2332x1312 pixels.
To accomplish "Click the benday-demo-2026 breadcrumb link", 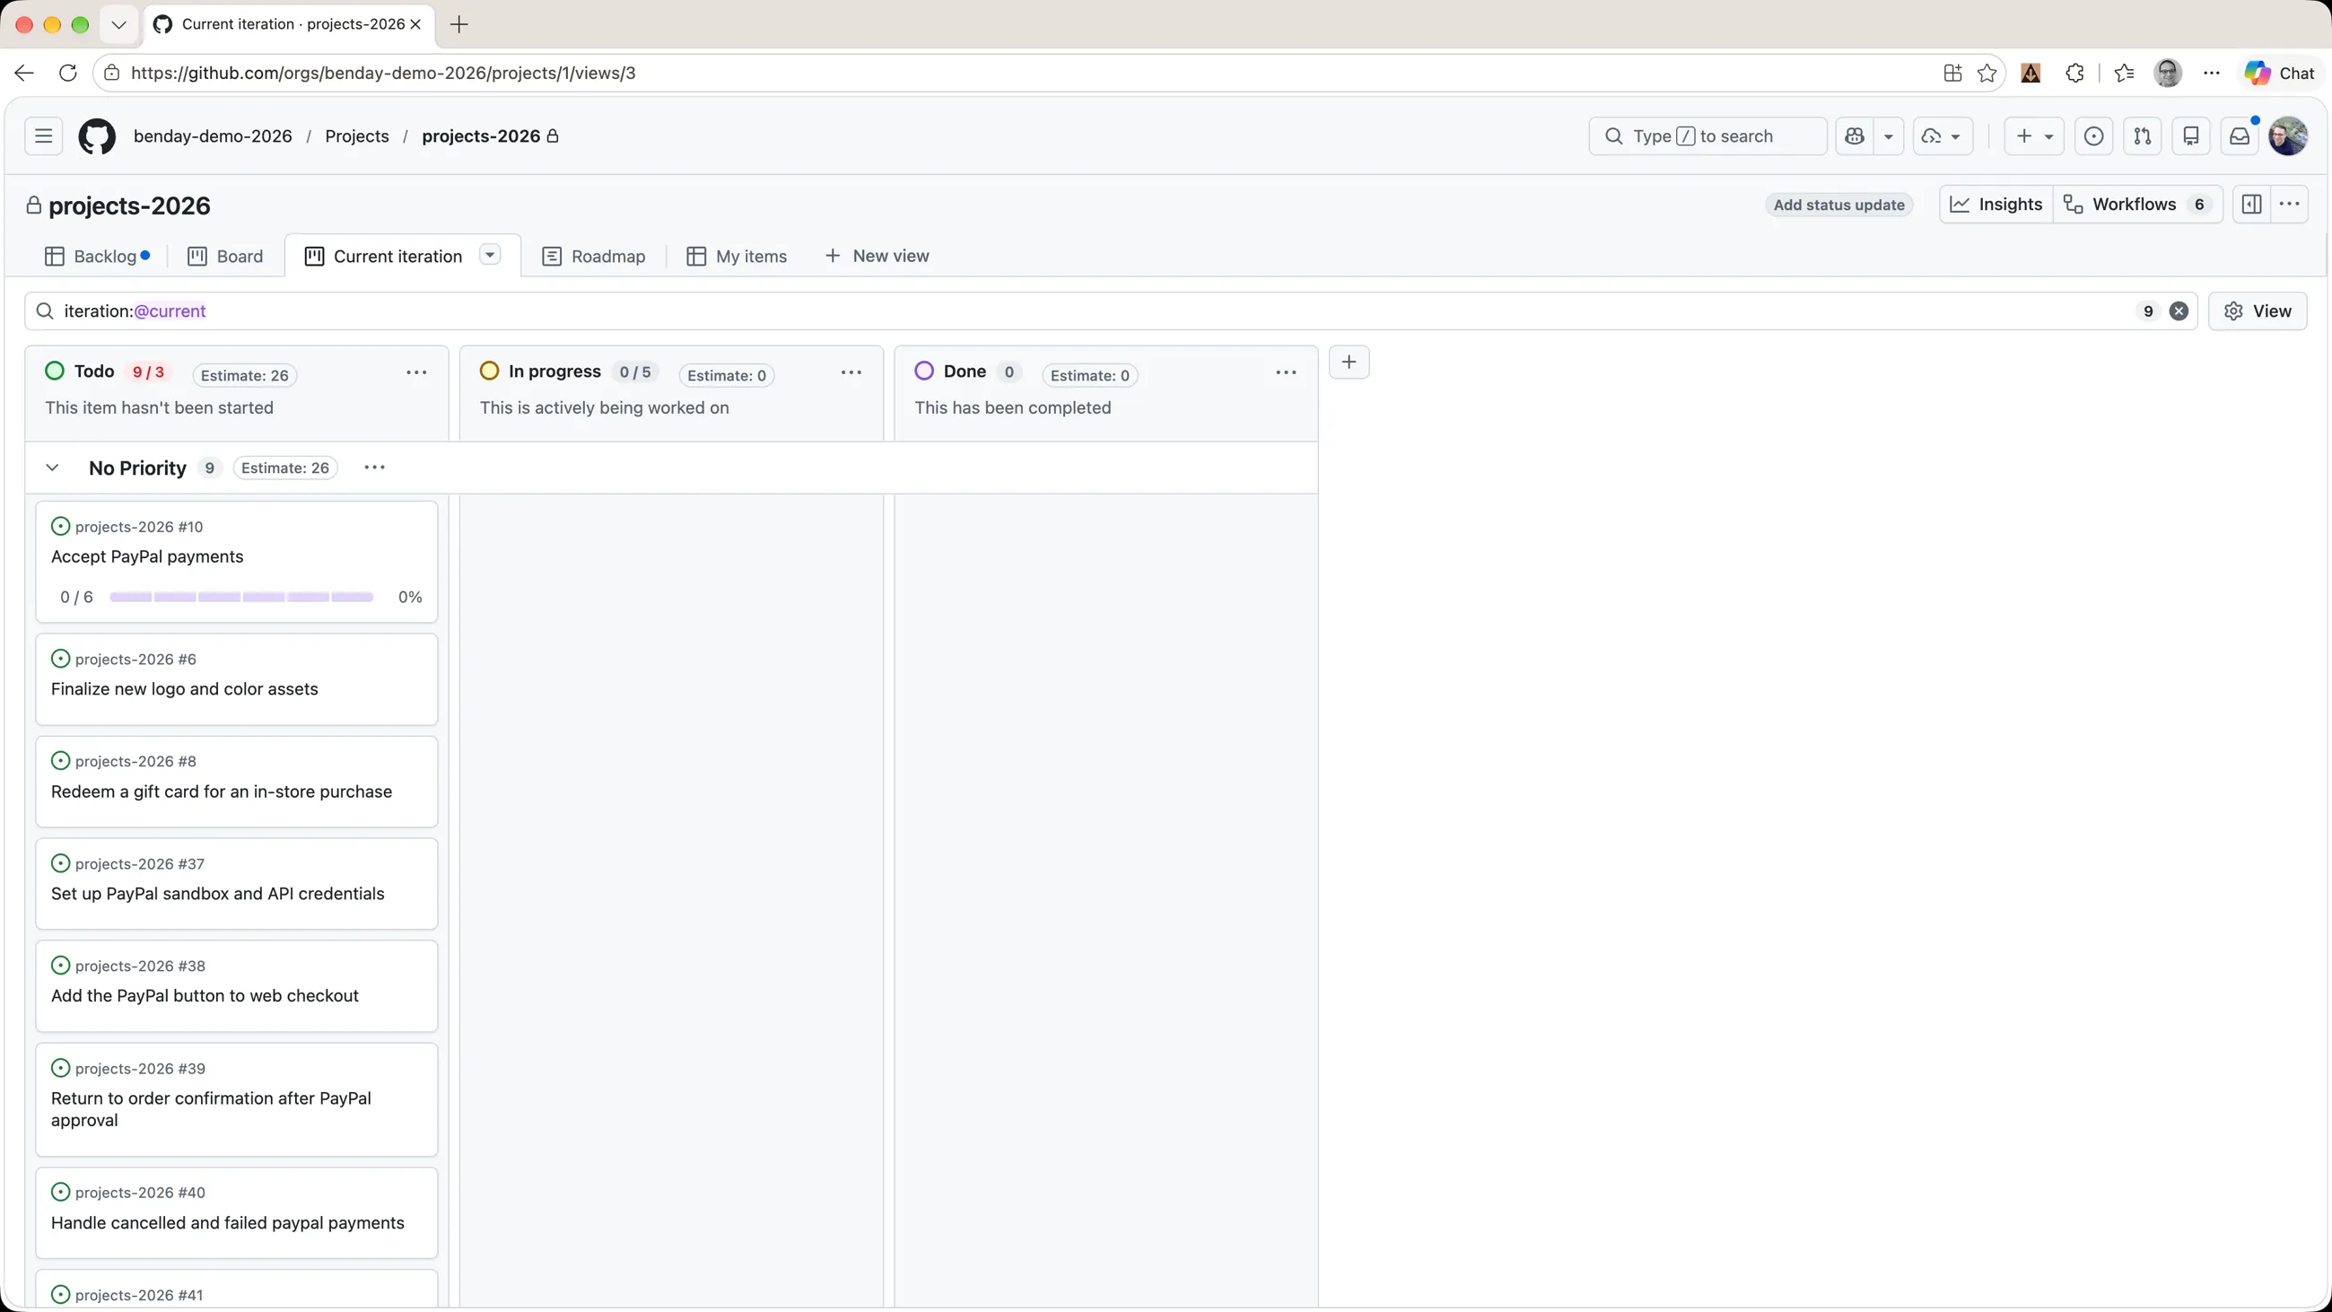I will pyautogui.click(x=213, y=136).
